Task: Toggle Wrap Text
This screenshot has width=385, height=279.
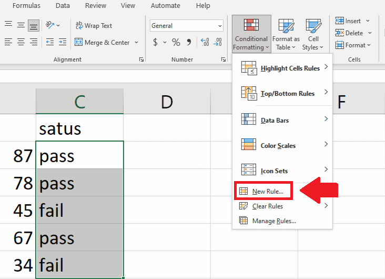Action: pyautogui.click(x=94, y=26)
